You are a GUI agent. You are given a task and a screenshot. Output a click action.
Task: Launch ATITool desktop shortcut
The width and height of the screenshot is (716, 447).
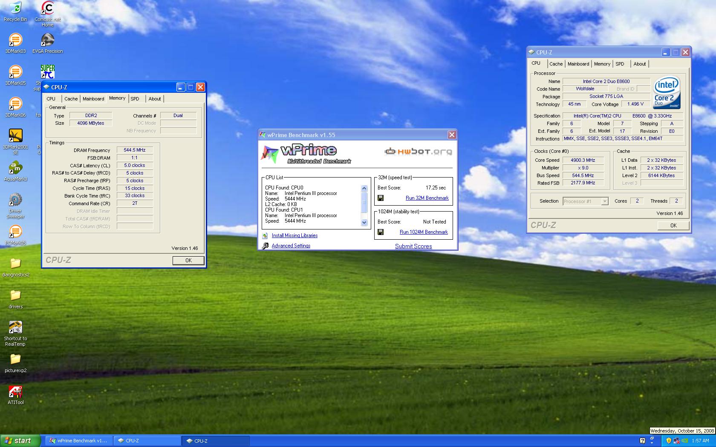click(15, 395)
